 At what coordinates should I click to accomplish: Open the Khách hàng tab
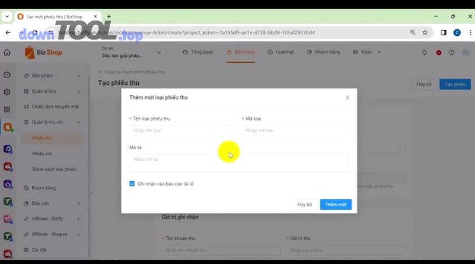[324, 52]
